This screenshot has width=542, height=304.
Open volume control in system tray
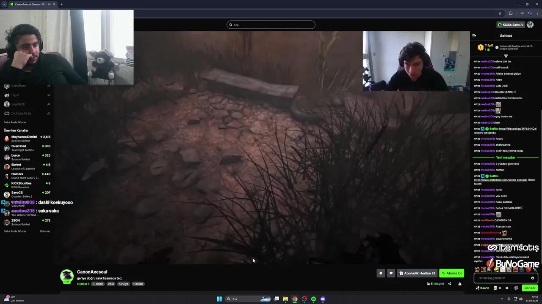pos(520,299)
